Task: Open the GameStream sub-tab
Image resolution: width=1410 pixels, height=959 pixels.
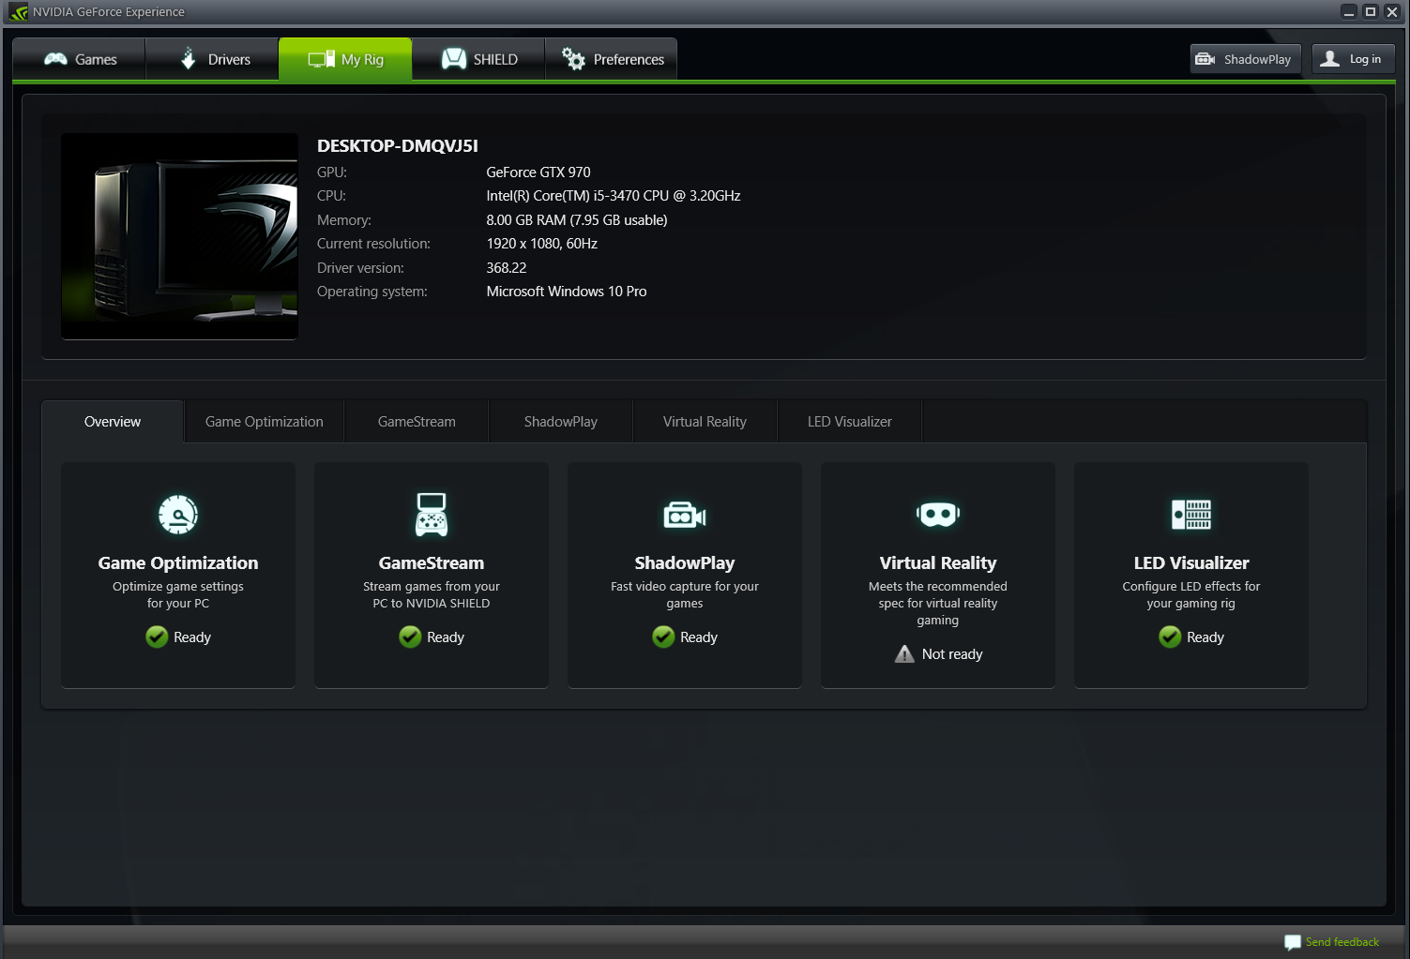Action: (417, 422)
